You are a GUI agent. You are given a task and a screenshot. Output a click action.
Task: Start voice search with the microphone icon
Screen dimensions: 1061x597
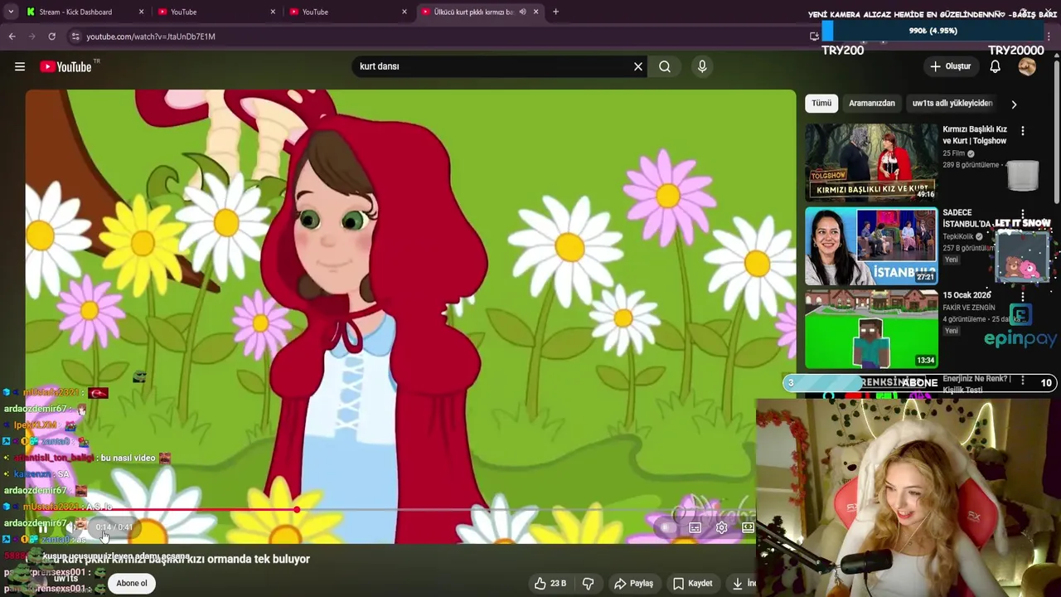coord(702,66)
